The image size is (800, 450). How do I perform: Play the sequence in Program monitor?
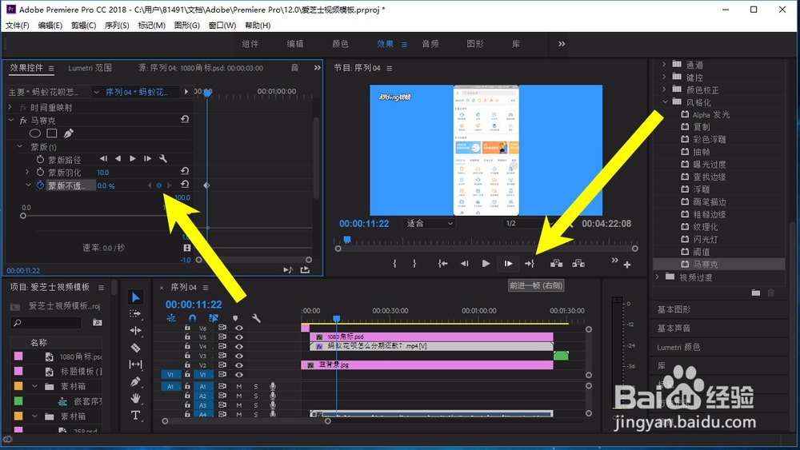click(x=486, y=264)
